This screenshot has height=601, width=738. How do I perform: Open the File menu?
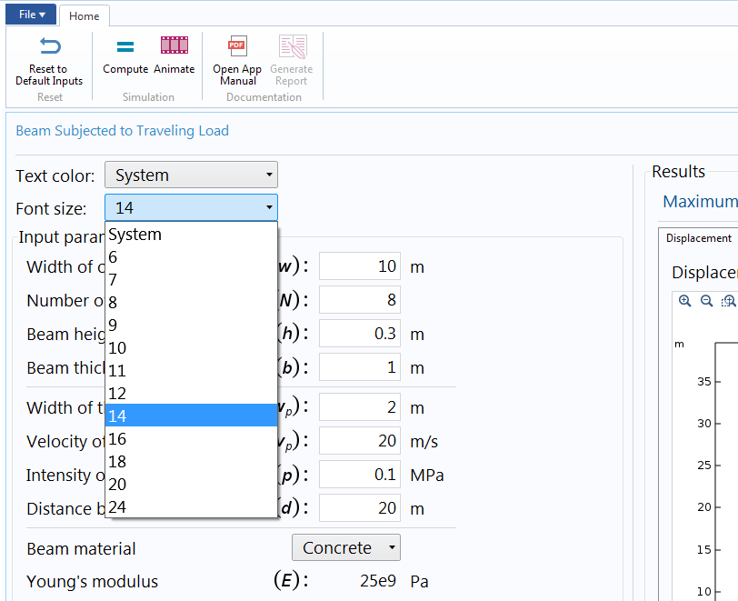tap(32, 15)
